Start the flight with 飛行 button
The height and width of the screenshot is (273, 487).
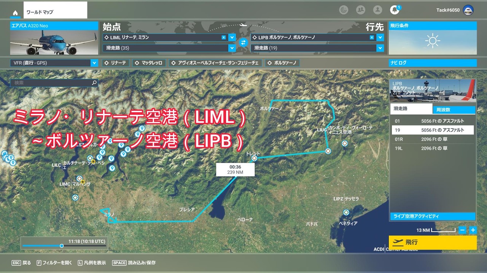click(433, 242)
